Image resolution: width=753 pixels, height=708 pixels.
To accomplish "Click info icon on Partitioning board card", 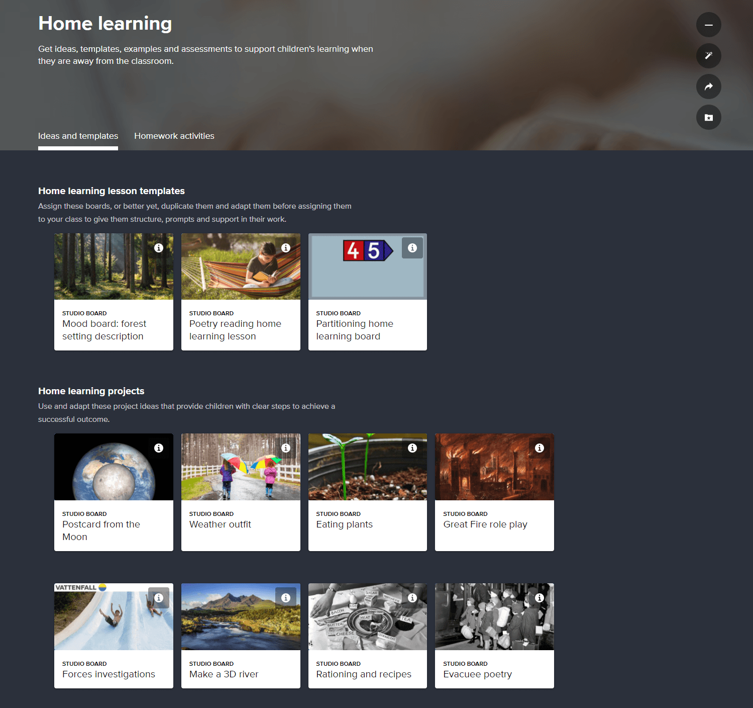I will tap(412, 248).
